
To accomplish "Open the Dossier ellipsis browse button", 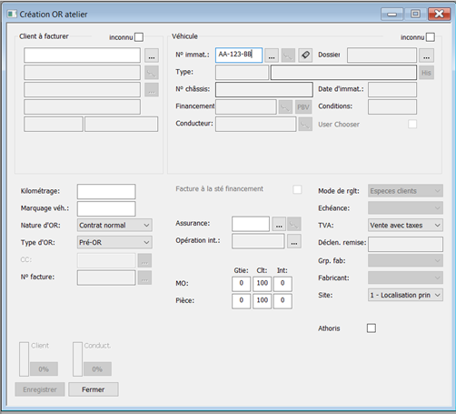I will [x=426, y=56].
